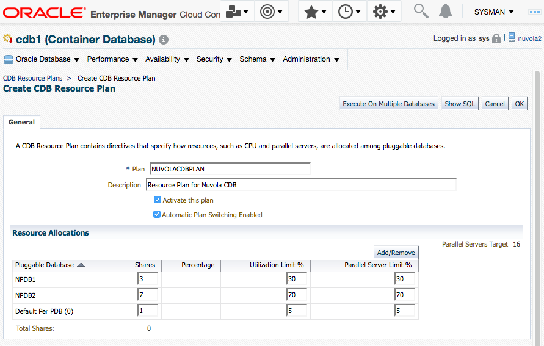The height and width of the screenshot is (346, 544).
Task: Click the Utilization Limit % column header
Action: click(277, 265)
